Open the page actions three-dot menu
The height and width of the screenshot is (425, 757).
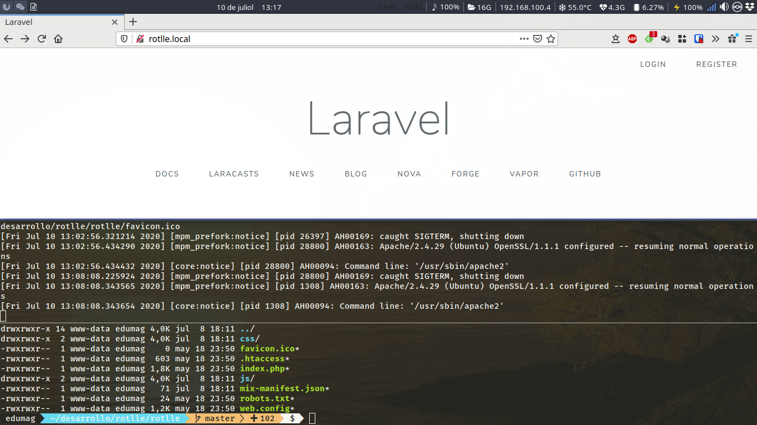(x=524, y=39)
